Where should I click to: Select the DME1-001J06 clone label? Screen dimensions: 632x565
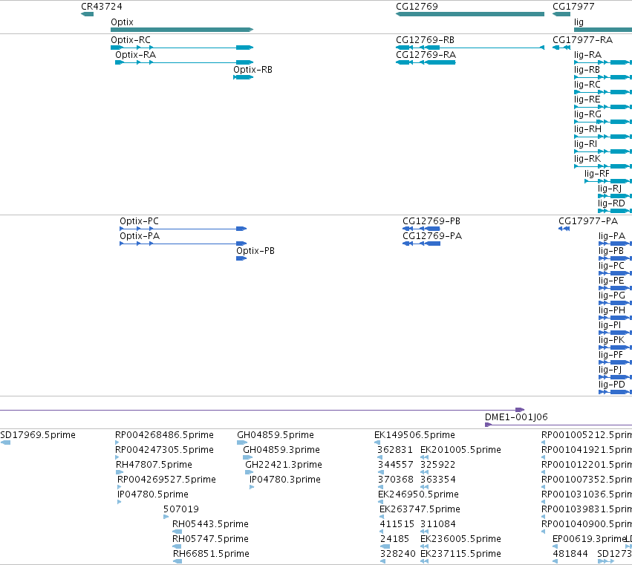click(x=516, y=417)
